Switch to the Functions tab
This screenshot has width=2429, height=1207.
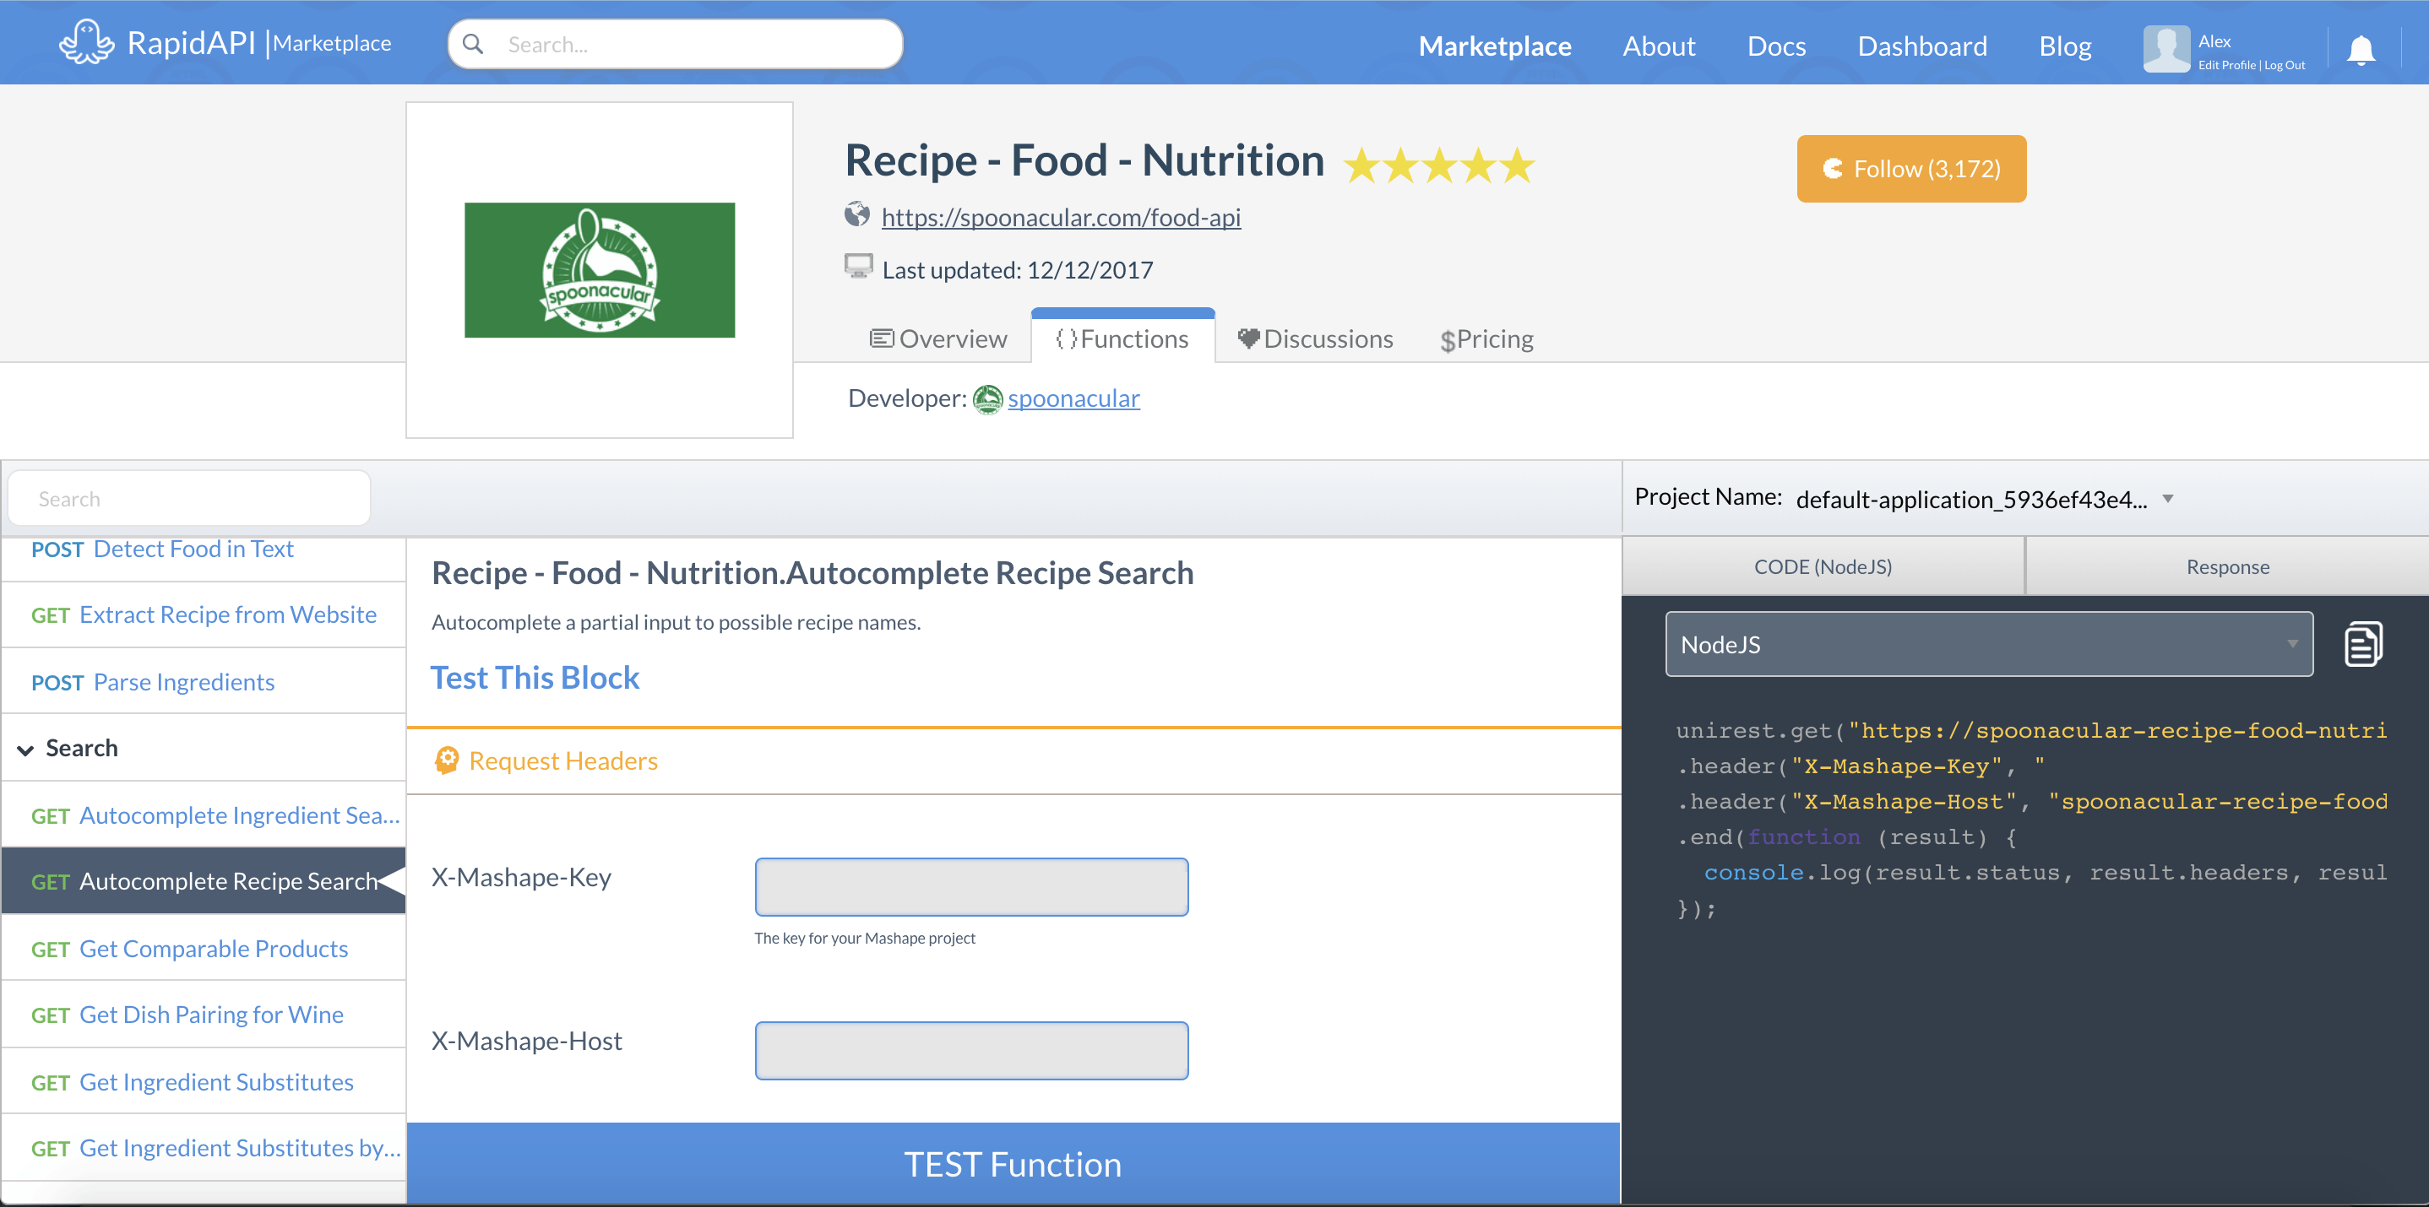coord(1122,338)
